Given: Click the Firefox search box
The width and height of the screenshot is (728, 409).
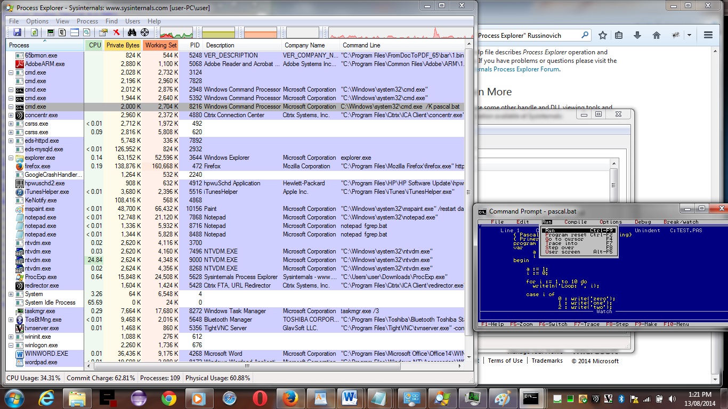Looking at the screenshot, I should (x=528, y=35).
